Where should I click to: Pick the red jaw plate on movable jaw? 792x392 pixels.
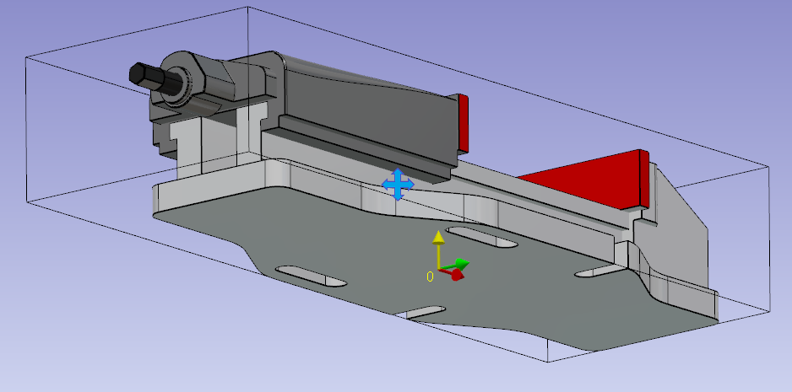(x=463, y=121)
